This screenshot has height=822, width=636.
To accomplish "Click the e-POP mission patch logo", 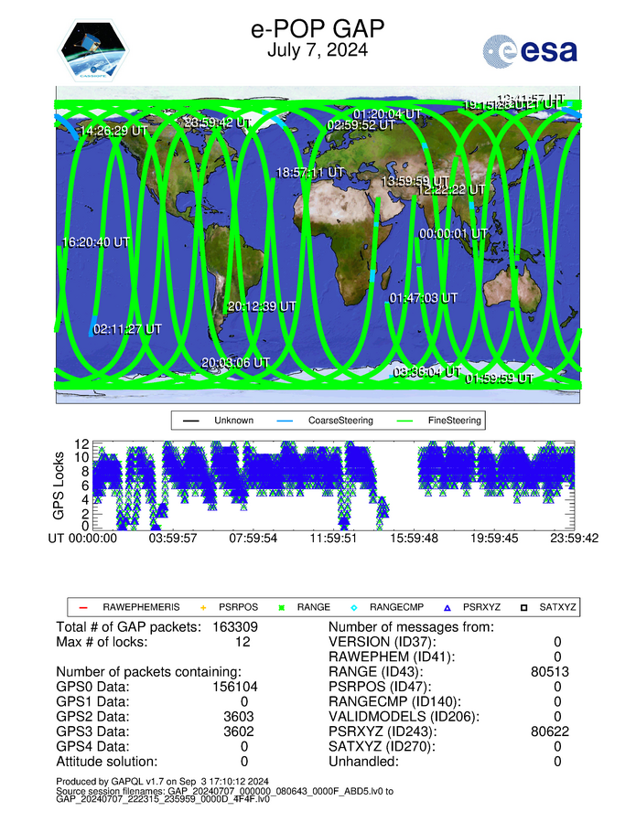I will pos(93,52).
